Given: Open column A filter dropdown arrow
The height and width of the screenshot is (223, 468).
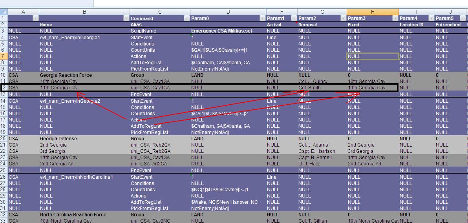Looking at the screenshot, I should click(x=35, y=18).
